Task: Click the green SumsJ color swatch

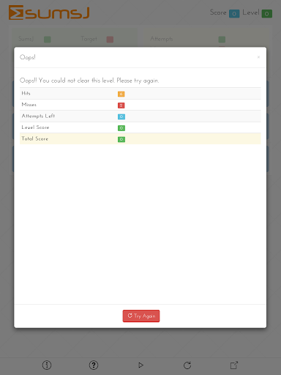Action: click(48, 40)
